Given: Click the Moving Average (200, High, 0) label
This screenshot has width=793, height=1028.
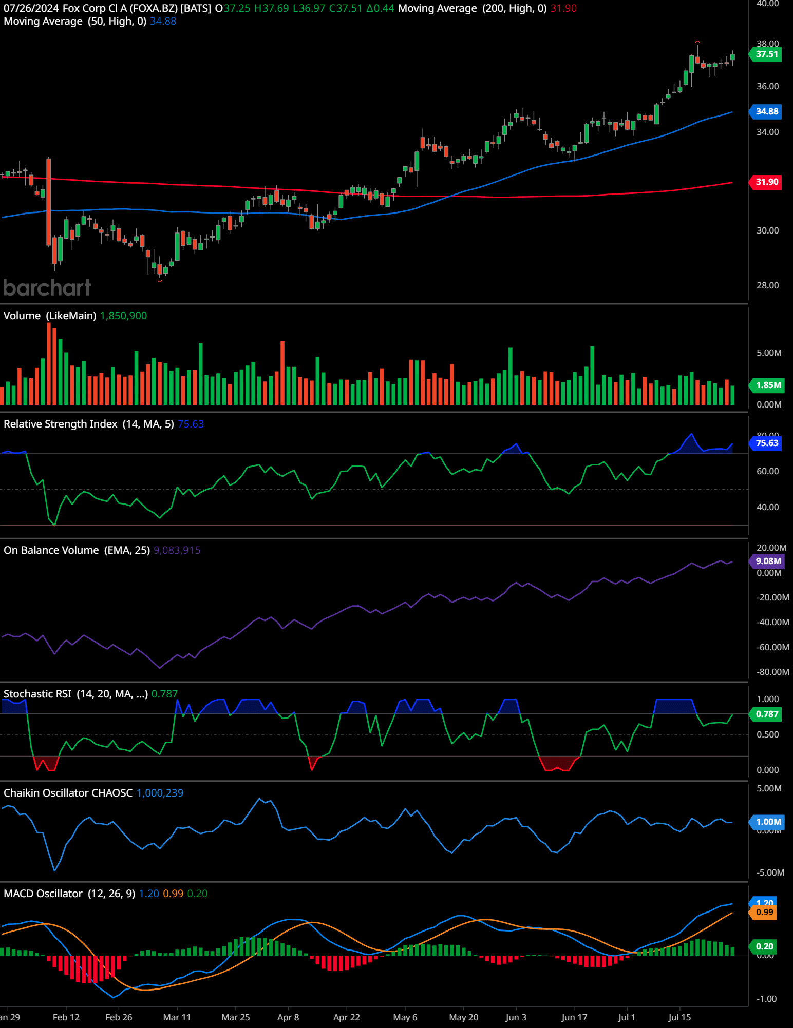Looking at the screenshot, I should 472,8.
